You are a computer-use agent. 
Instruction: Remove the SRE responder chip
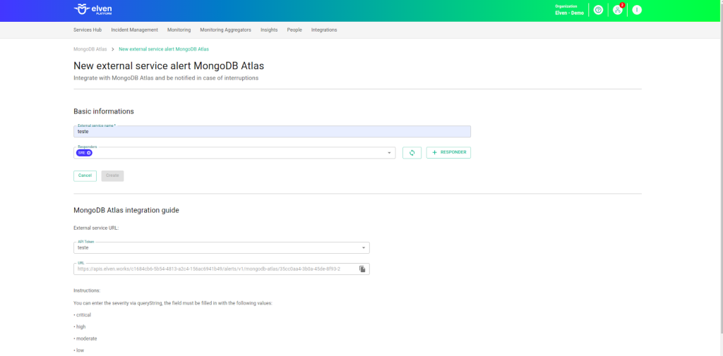(89, 153)
